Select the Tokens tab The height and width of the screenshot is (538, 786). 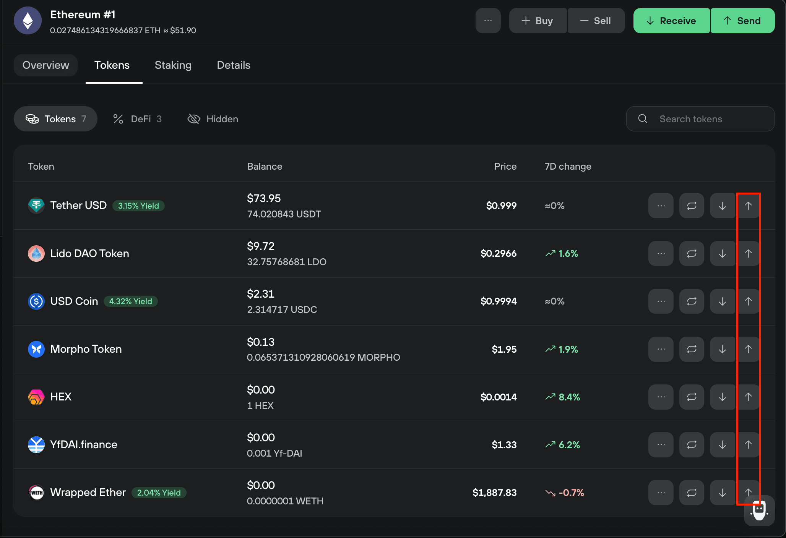pyautogui.click(x=112, y=65)
